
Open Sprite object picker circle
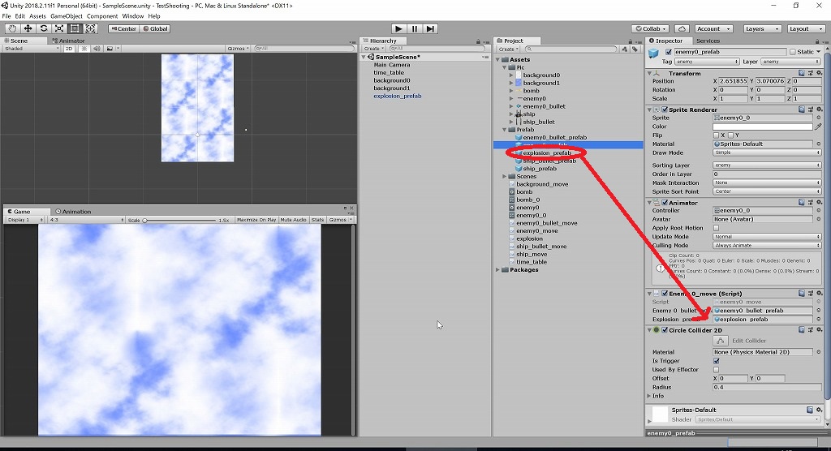[x=819, y=118]
